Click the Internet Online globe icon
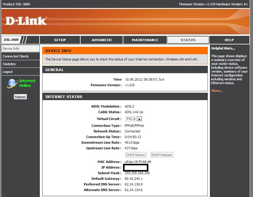The width and height of the screenshot is (253, 197). pyautogui.click(x=12, y=83)
